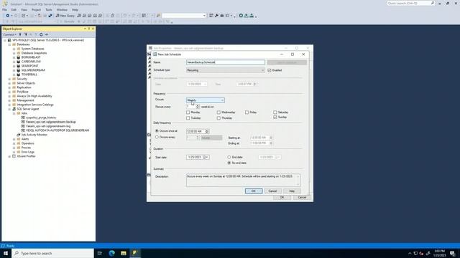Select the Occurs once at radio button
The image size is (460, 258).
(x=157, y=131)
